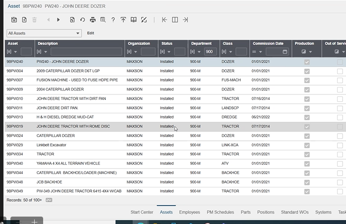346x224 pixels.
Task: Click the New record icon
Action: pyautogui.click(x=24, y=20)
